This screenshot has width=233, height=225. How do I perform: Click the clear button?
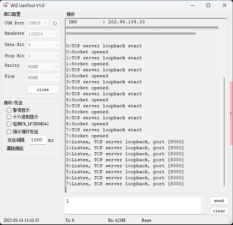[x=219, y=211]
